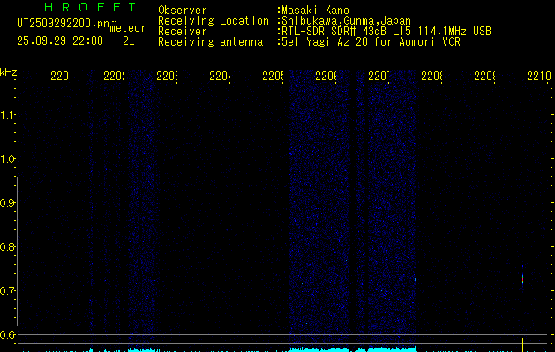Click the 2202 time axis label
The width and height of the screenshot is (555, 352).
[x=114, y=76]
